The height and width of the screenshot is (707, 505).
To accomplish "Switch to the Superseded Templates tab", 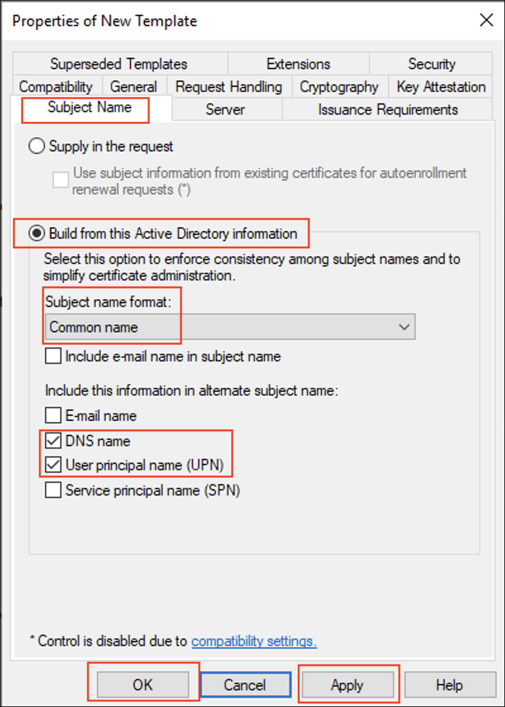I will [x=119, y=64].
